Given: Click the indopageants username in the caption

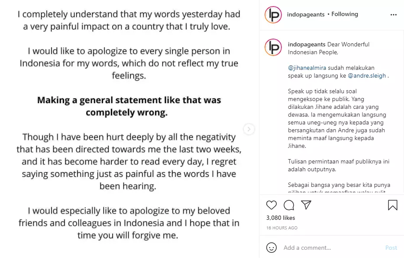Looking at the screenshot, I should coord(307,44).
